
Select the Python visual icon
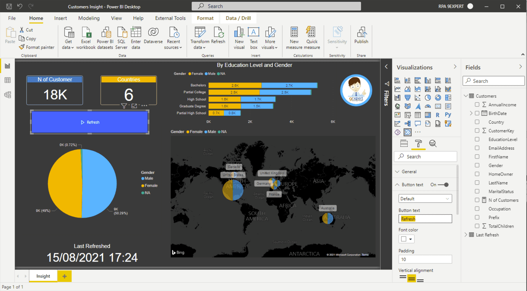pos(448,115)
